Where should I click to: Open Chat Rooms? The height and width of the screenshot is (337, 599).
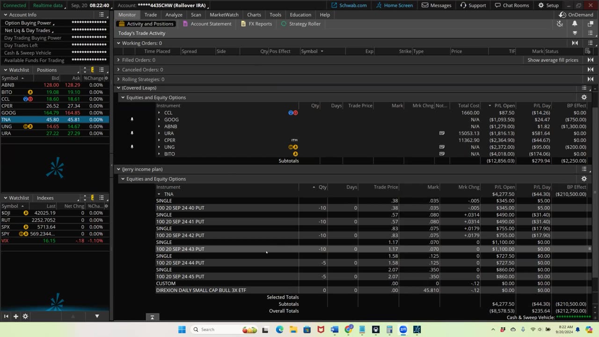point(511,5)
